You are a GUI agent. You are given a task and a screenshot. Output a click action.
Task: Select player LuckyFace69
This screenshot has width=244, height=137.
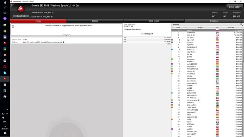[x=207, y=107]
